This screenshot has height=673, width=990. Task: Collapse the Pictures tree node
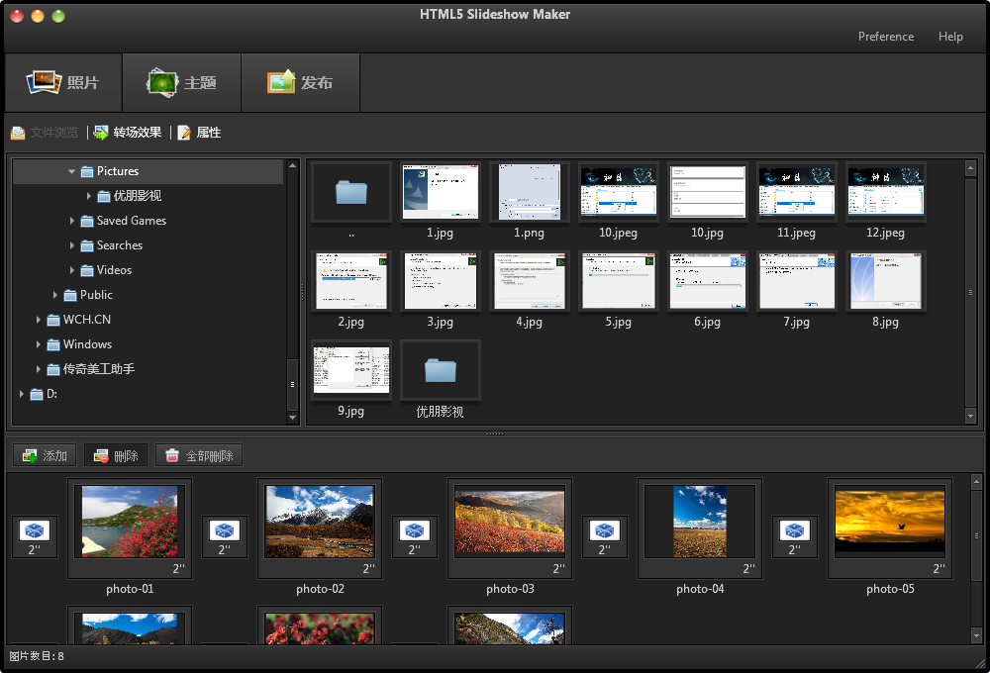71,170
